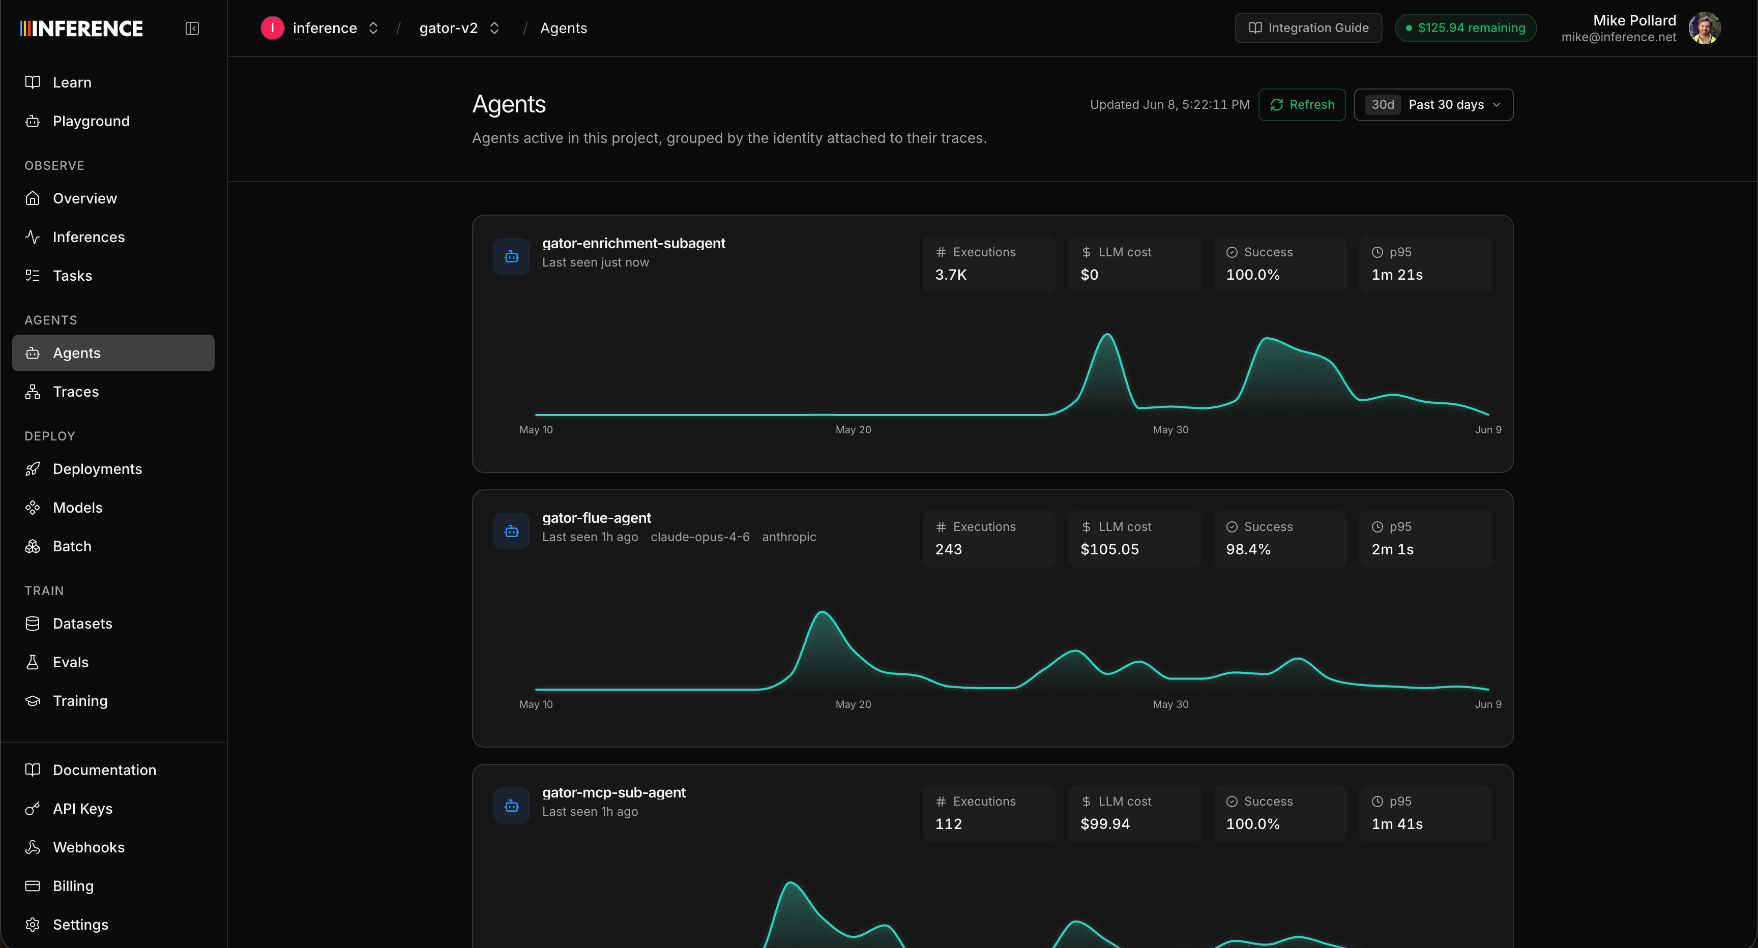Click mike@inference.net email text
Image resolution: width=1758 pixels, height=948 pixels.
(x=1618, y=37)
